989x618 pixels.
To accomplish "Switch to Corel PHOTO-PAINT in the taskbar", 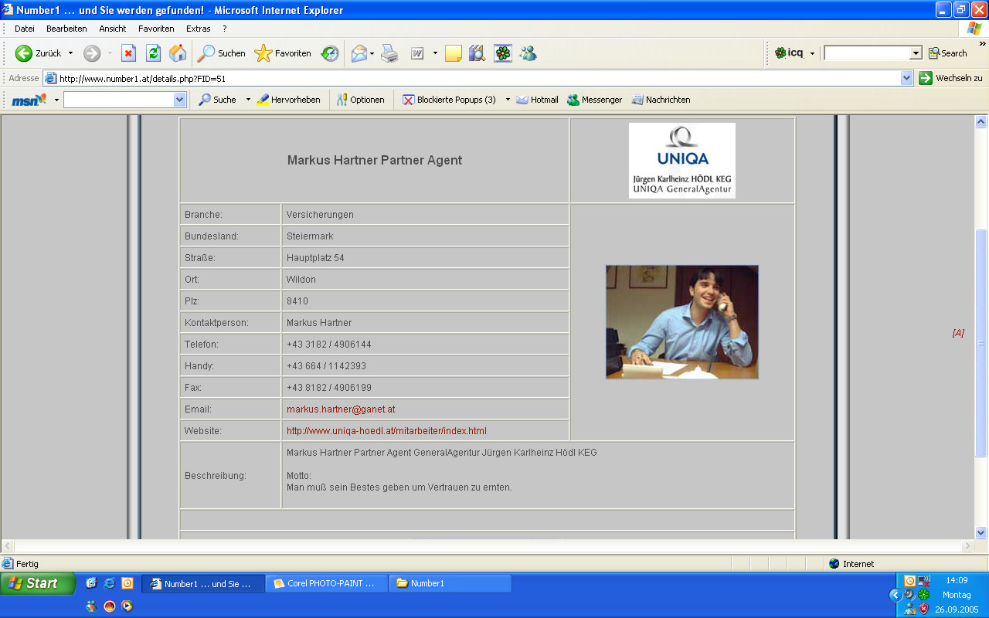I will (x=326, y=584).
